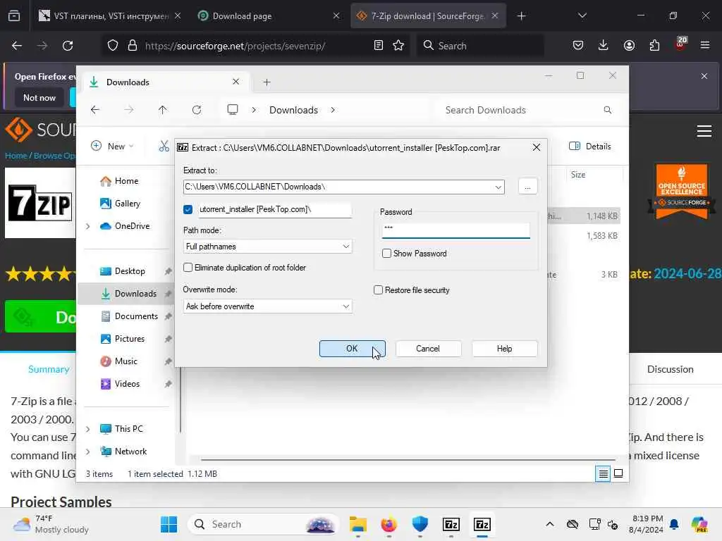722x541 pixels.
Task: Click the PC icon in Explorer breadcrumb
Action: [x=233, y=110]
